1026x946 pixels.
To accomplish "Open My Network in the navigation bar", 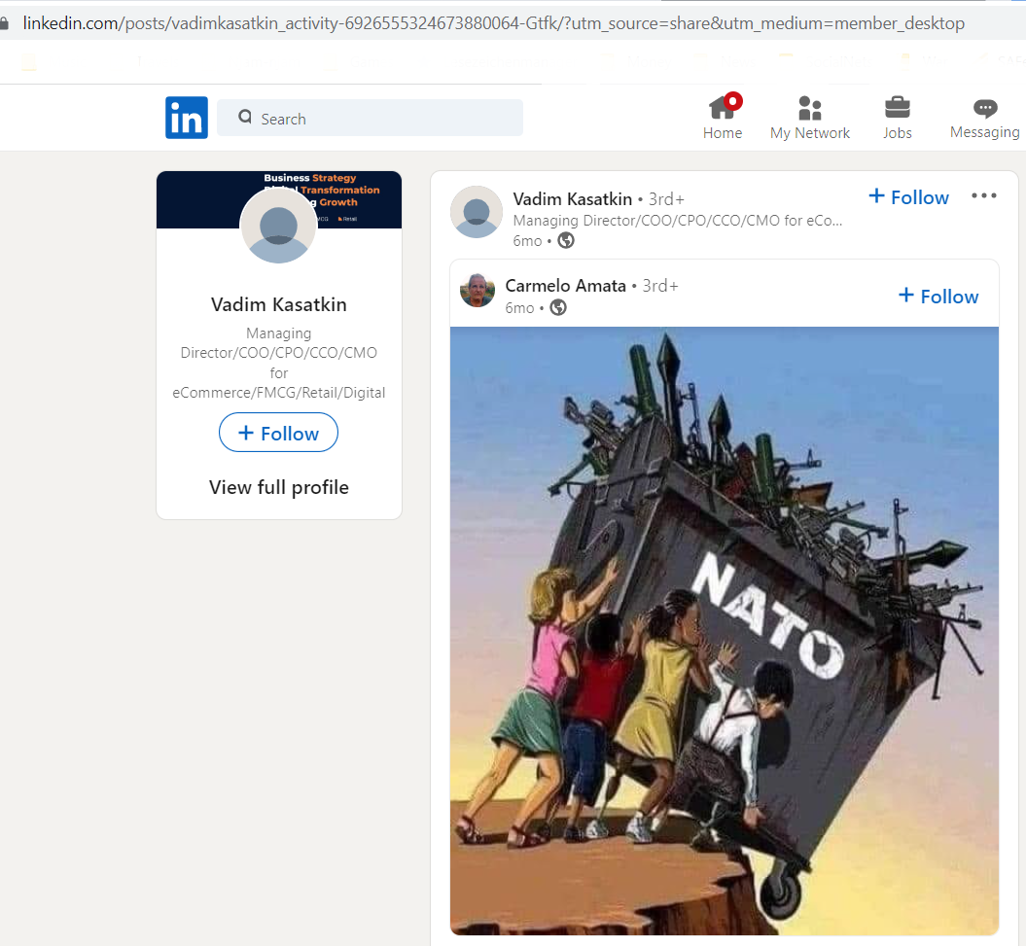I will pyautogui.click(x=810, y=118).
